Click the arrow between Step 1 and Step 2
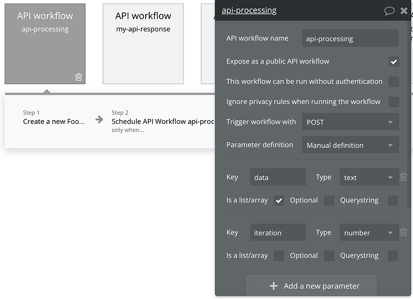Image resolution: width=413 pixels, height=299 pixels. [x=100, y=120]
